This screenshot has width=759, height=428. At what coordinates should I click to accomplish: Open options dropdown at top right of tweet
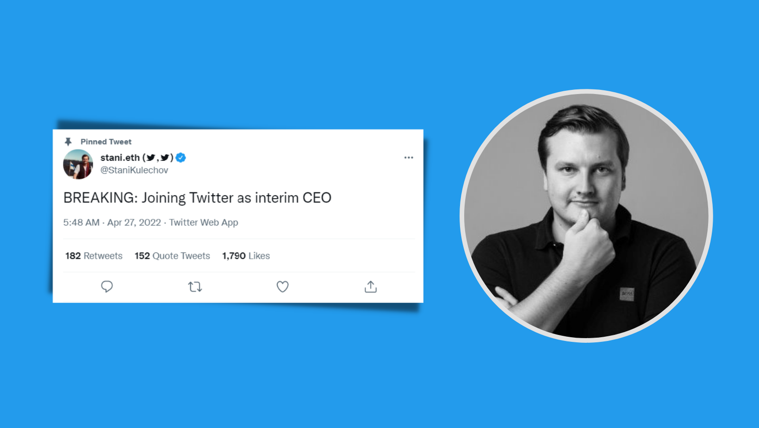coord(409,157)
